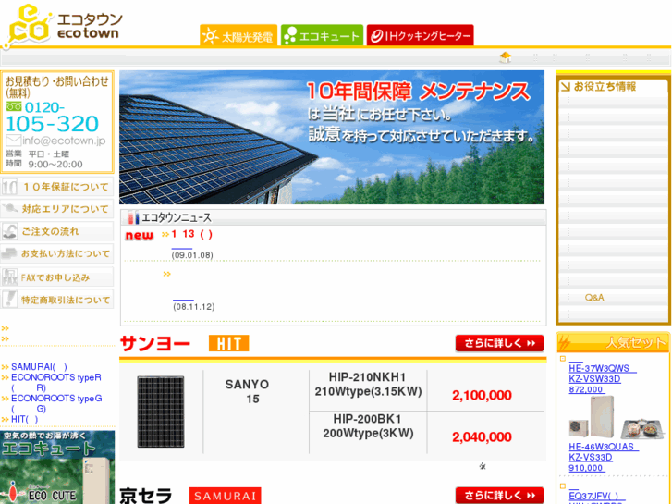Click the solar roof banner image
The width and height of the screenshot is (672, 504).
(x=332, y=137)
